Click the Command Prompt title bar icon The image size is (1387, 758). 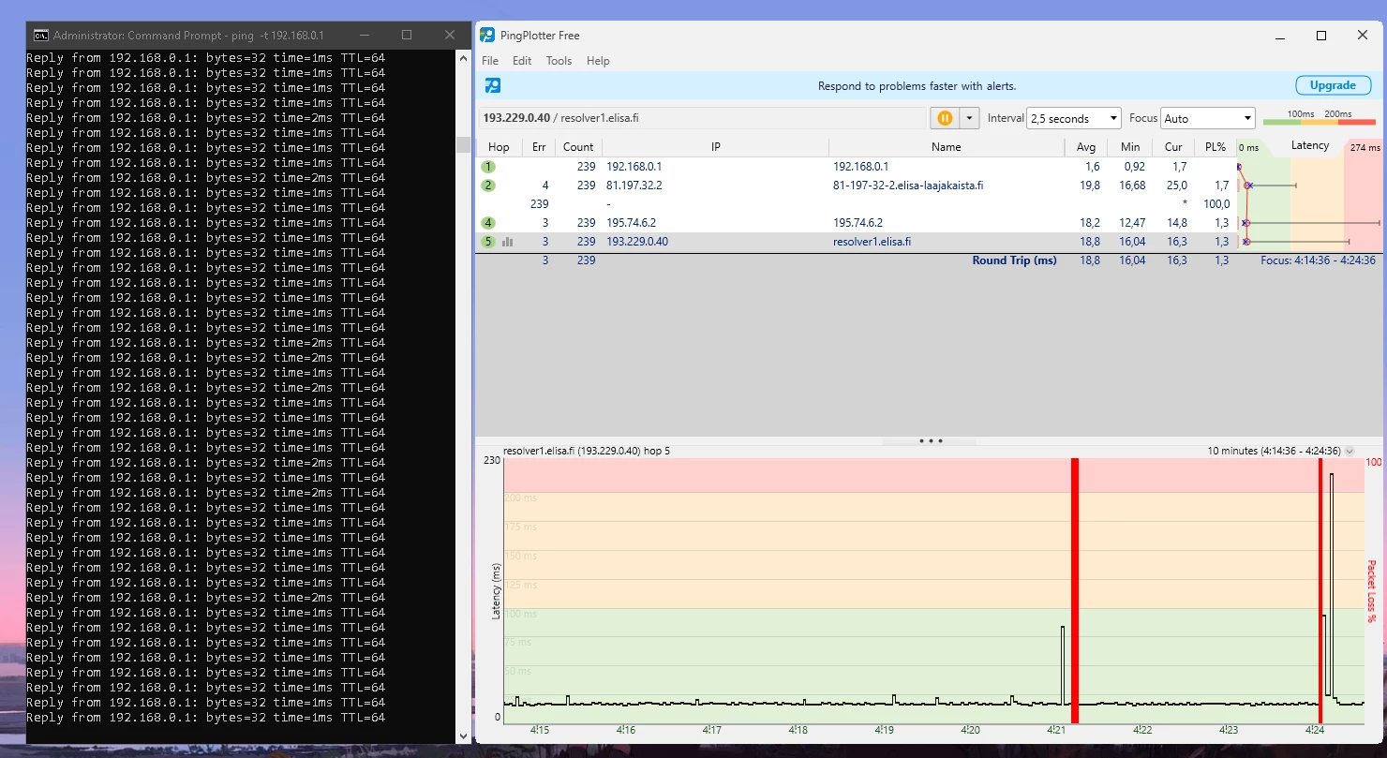click(x=40, y=36)
